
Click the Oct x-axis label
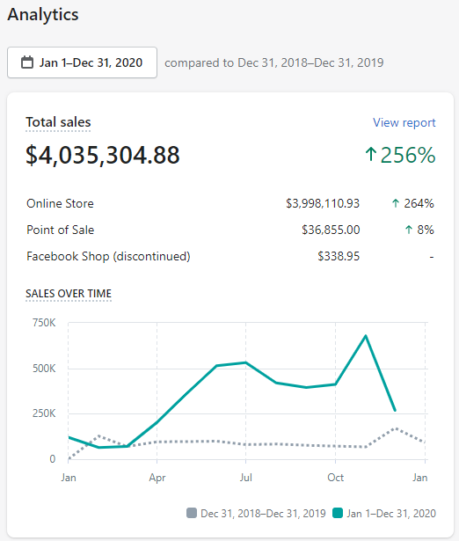(336, 478)
